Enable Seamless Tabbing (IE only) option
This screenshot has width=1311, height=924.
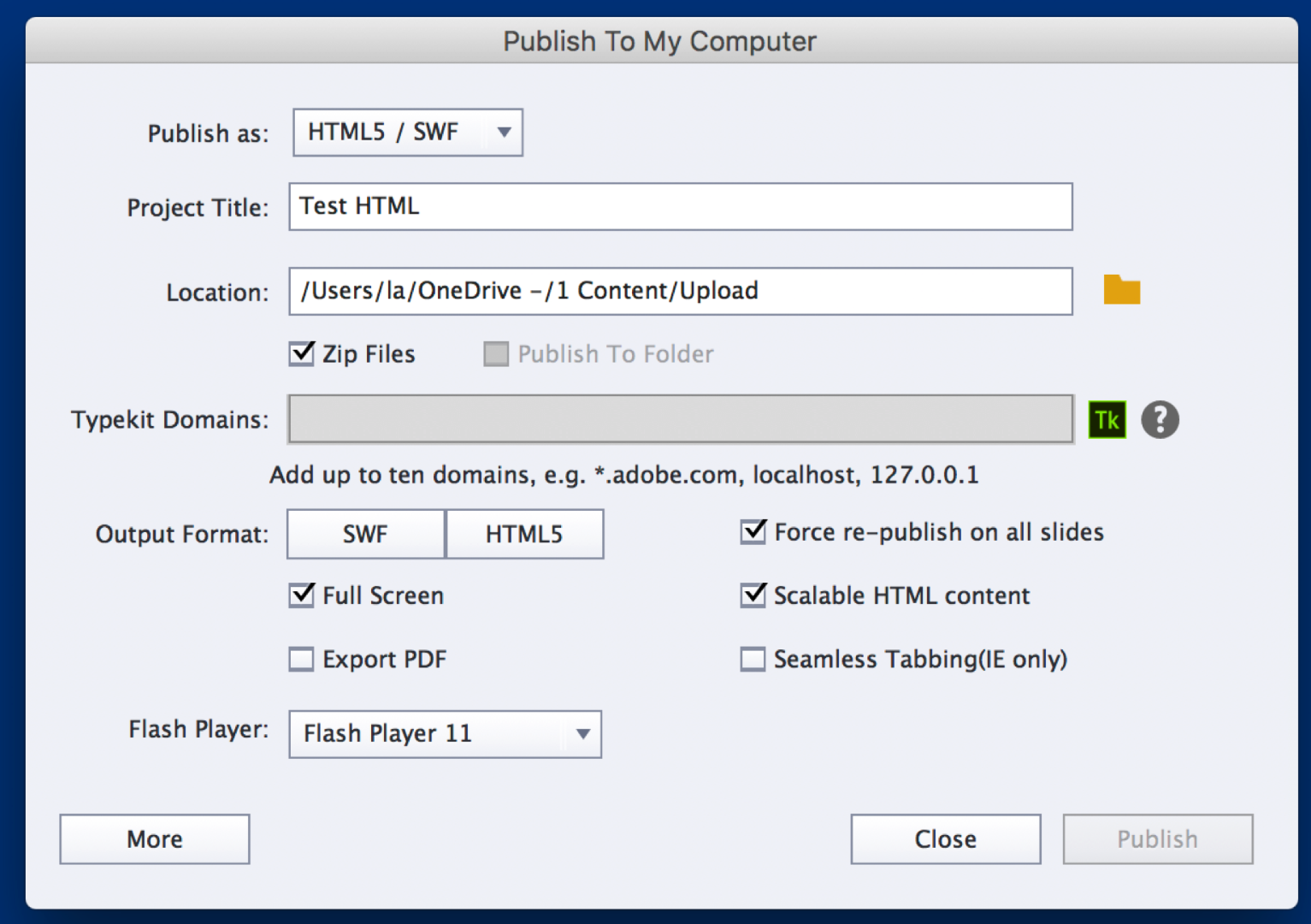point(753,659)
